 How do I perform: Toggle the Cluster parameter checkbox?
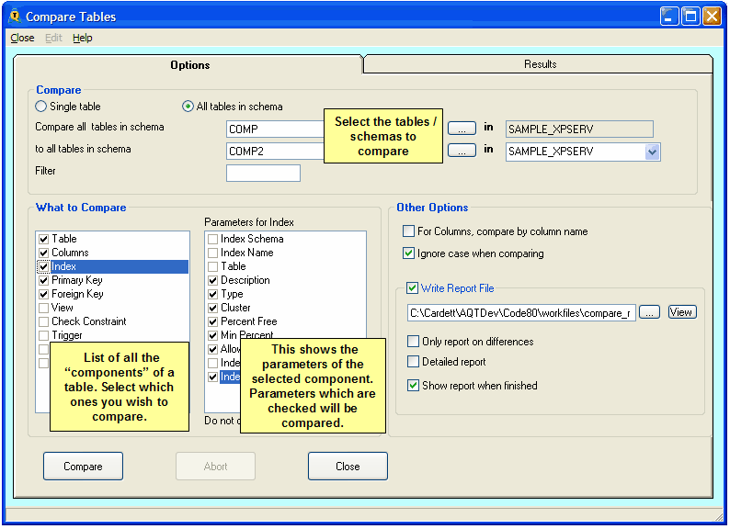pyautogui.click(x=212, y=308)
